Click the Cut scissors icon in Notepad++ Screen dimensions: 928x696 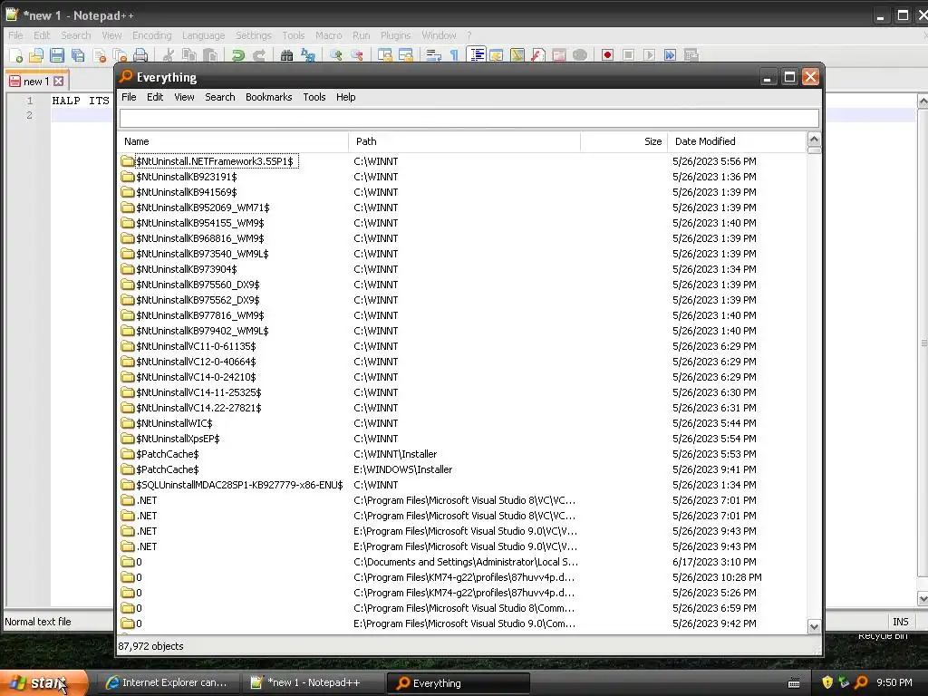coord(169,55)
